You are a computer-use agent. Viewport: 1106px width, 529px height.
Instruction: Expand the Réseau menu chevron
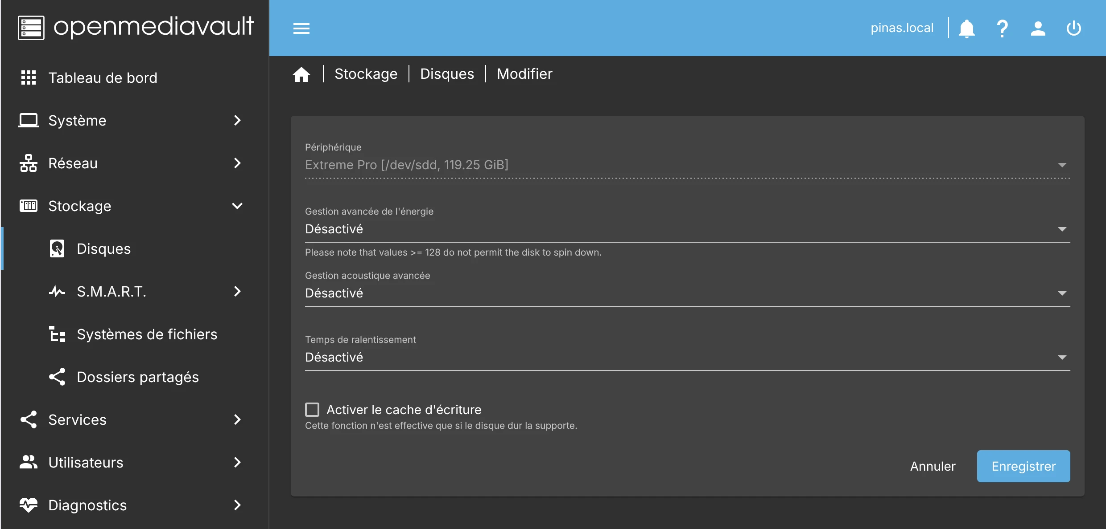tap(237, 163)
